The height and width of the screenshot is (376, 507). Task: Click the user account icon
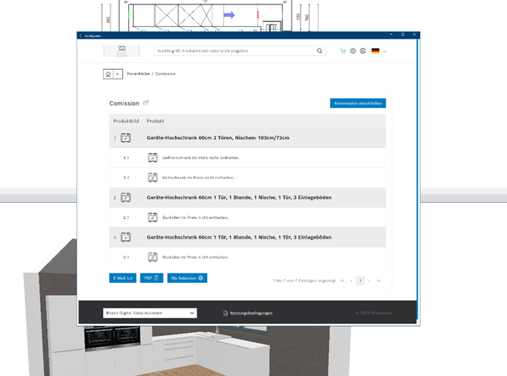click(x=362, y=51)
